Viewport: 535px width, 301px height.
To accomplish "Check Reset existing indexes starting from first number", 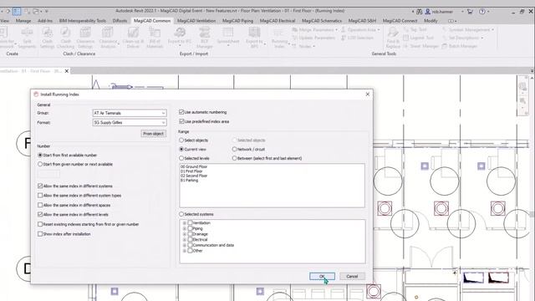I will coord(40,224).
